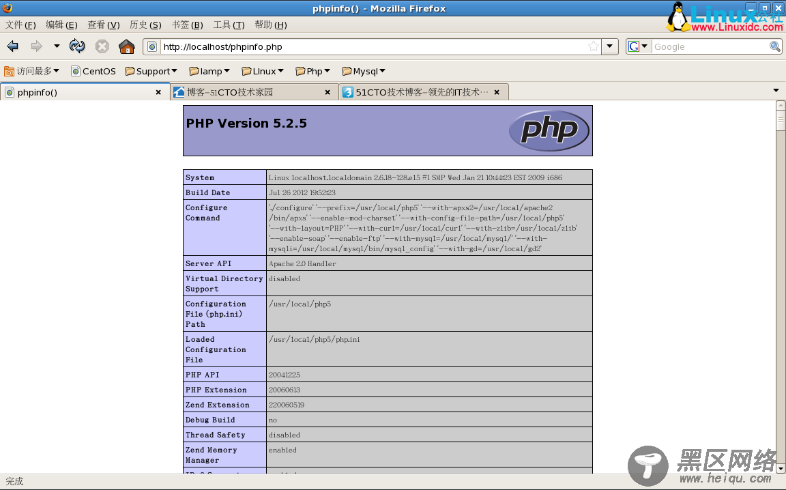This screenshot has height=490, width=786.
Task: Click the Server API label cell
Action: pyautogui.click(x=224, y=263)
